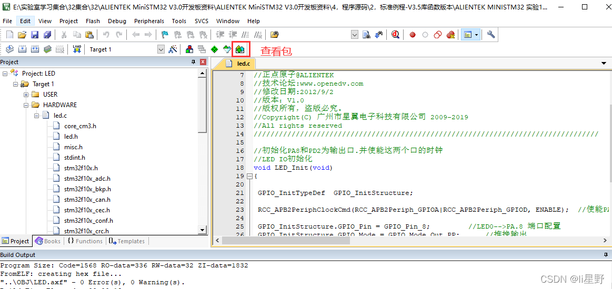Select stm32f10x_conf.h in project tree
612x289 pixels.
tap(88, 221)
